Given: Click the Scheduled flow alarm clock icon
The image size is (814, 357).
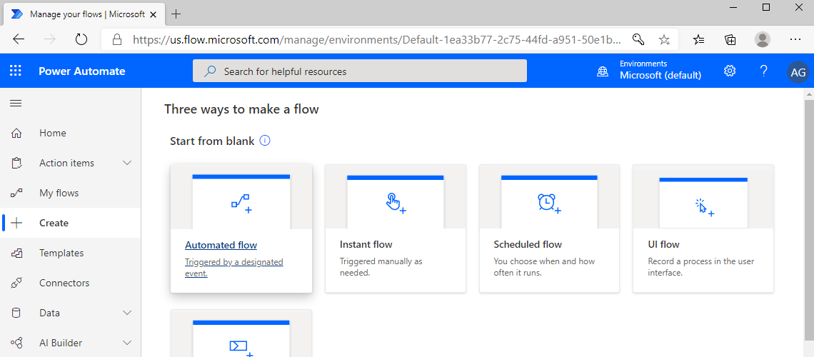Looking at the screenshot, I should 548,202.
